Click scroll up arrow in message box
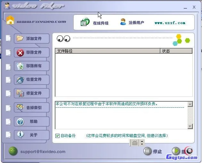 pos(190,104)
